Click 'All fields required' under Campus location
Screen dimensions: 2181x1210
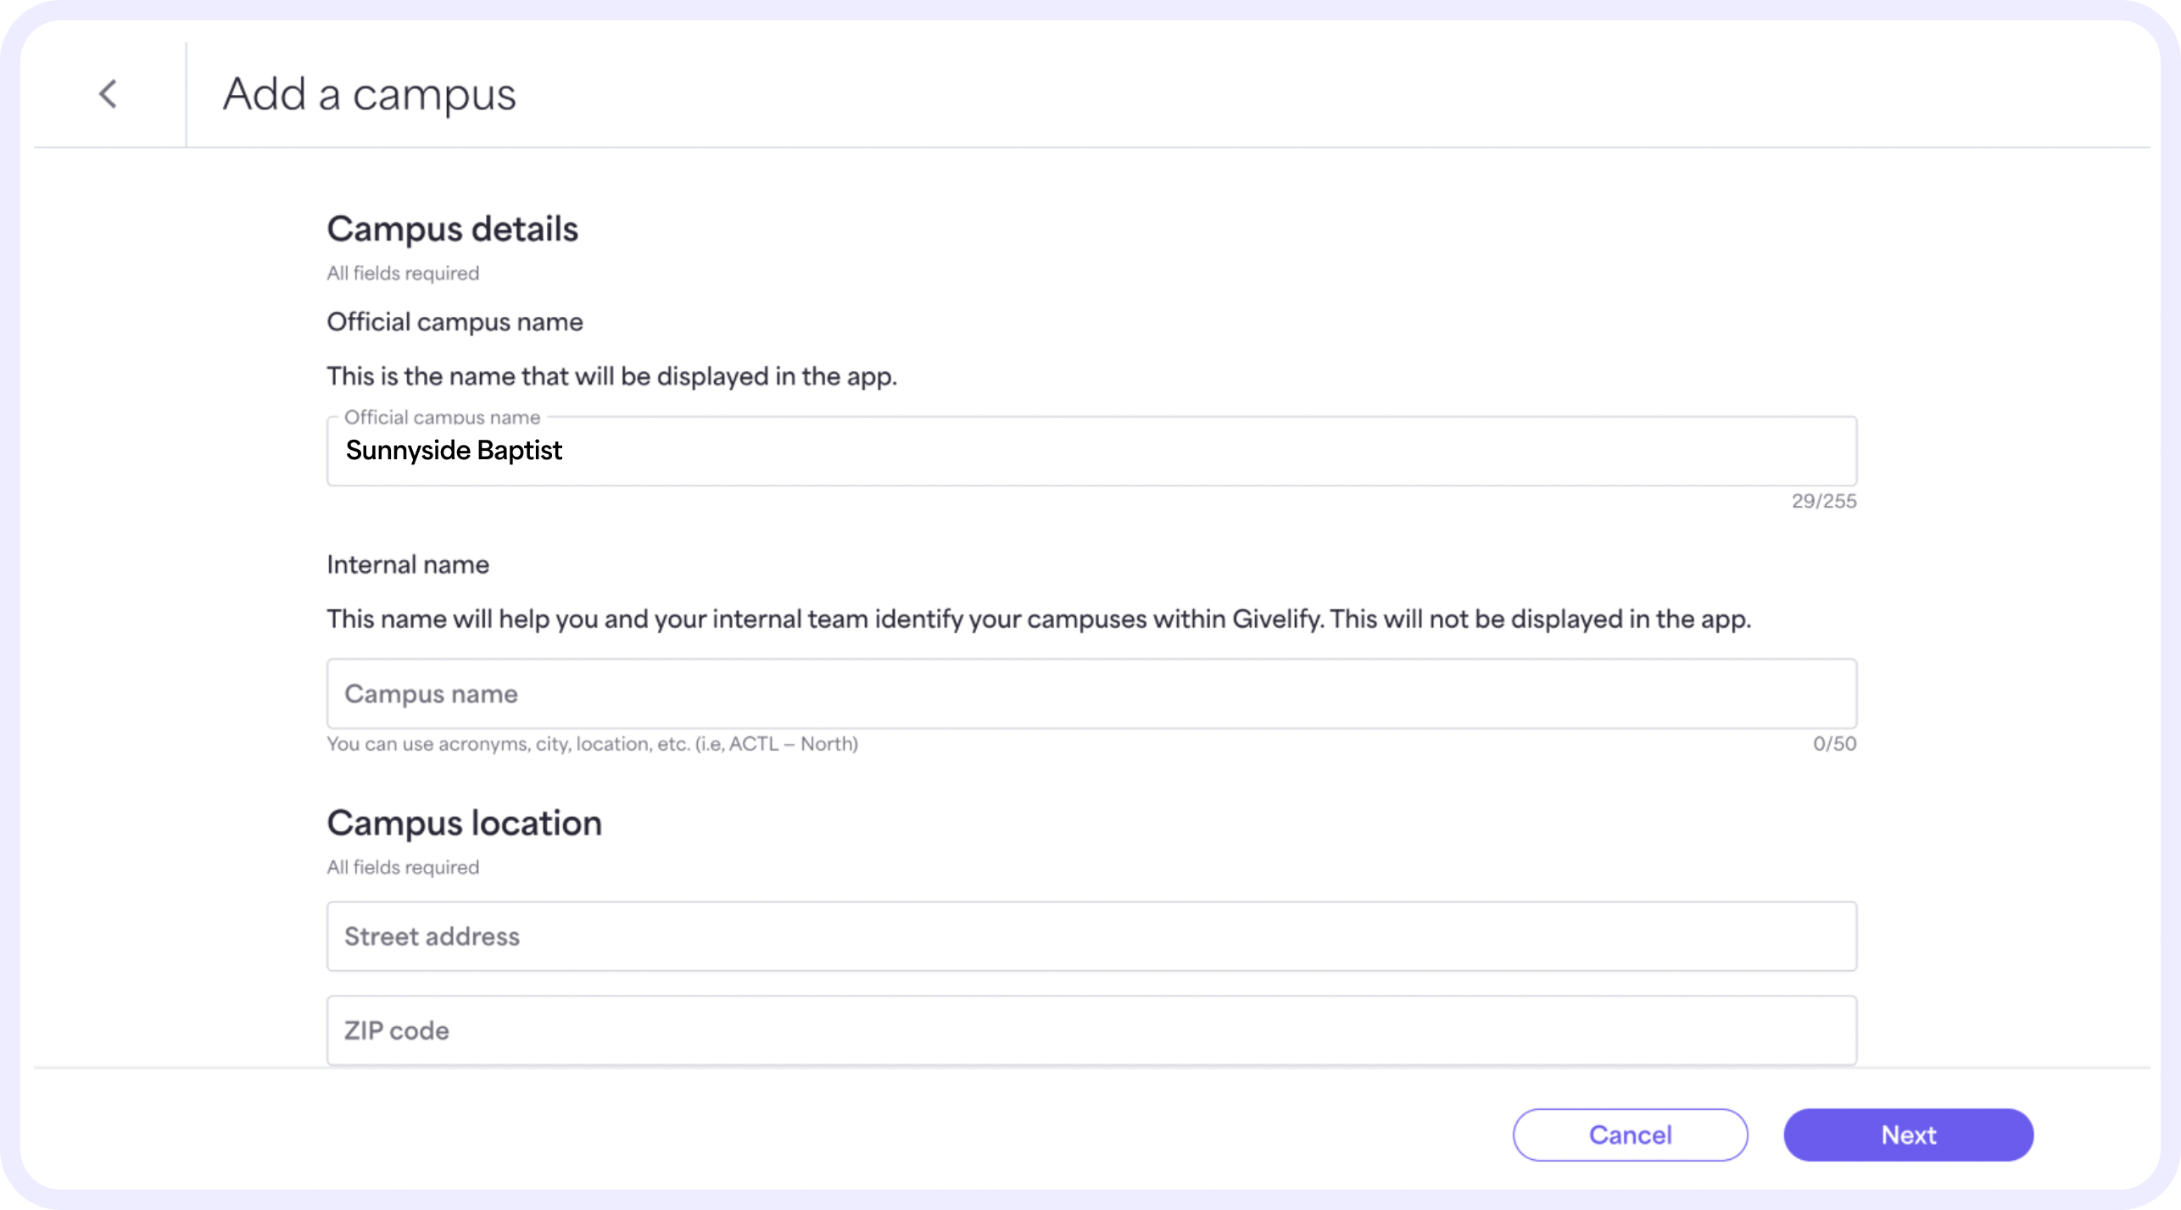(x=403, y=867)
